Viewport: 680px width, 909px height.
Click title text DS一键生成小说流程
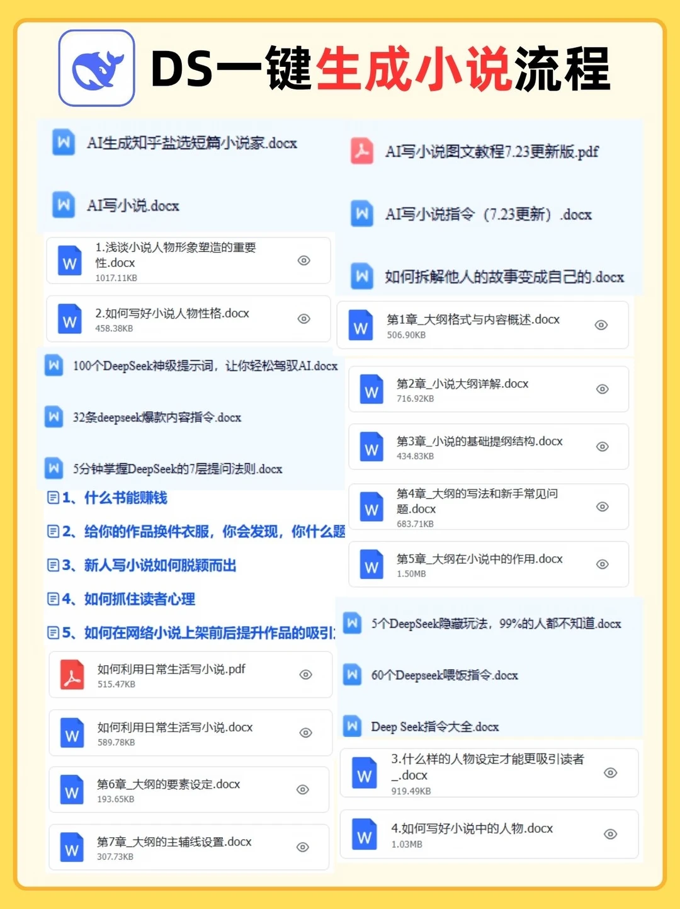point(381,68)
